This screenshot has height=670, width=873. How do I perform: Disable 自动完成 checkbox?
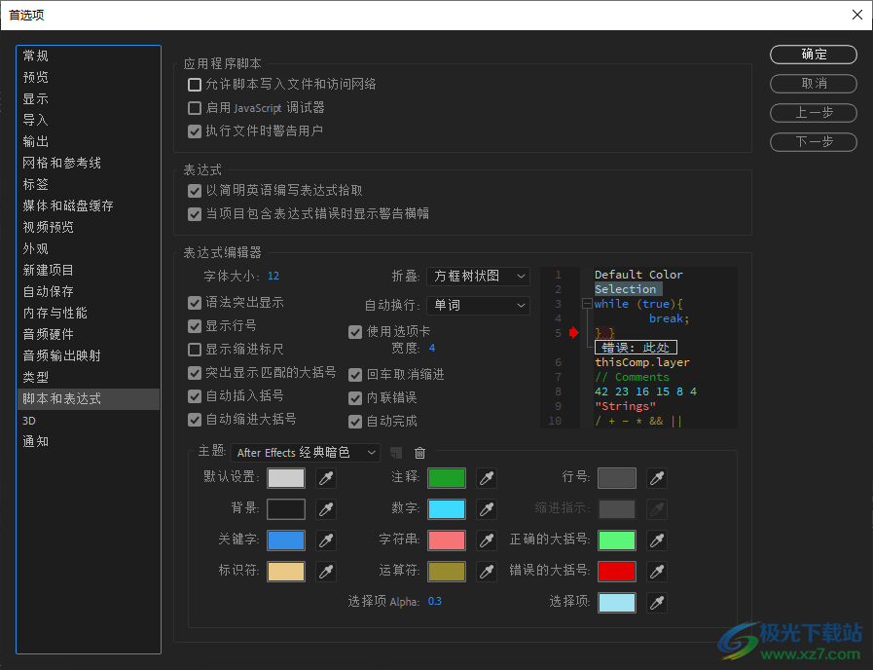coord(355,423)
